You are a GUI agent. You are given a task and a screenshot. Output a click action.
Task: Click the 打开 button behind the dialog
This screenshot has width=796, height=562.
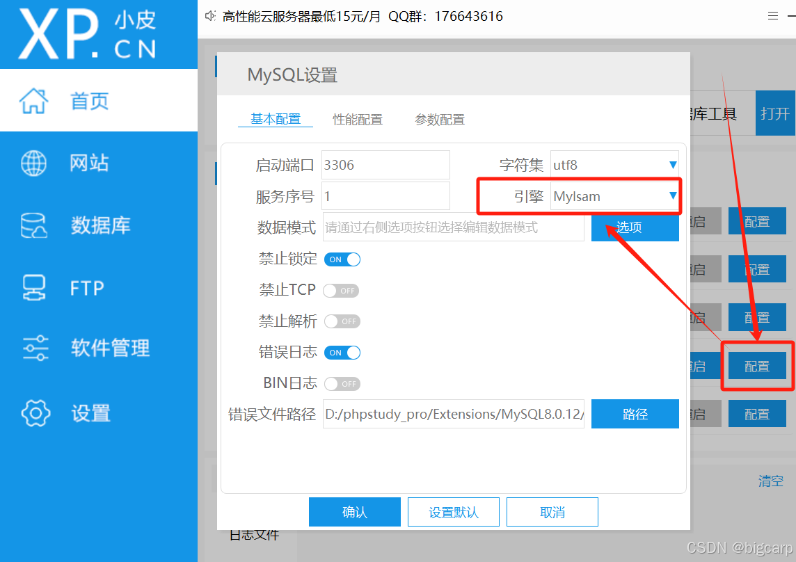tap(775, 113)
